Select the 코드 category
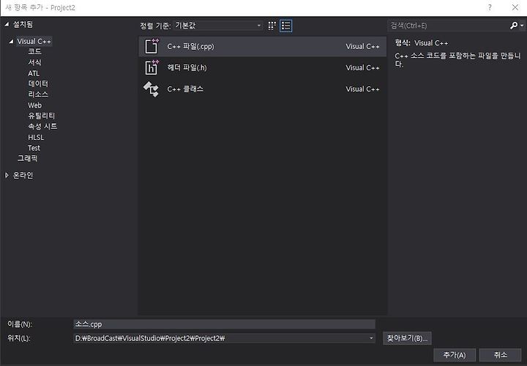 tap(34, 51)
